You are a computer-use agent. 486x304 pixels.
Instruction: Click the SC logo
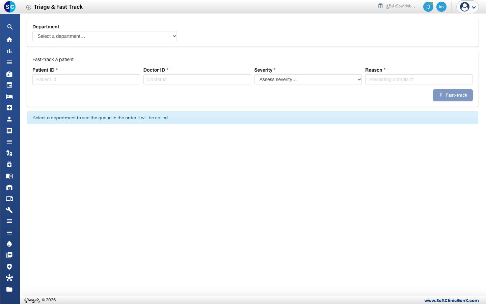pyautogui.click(x=10, y=7)
